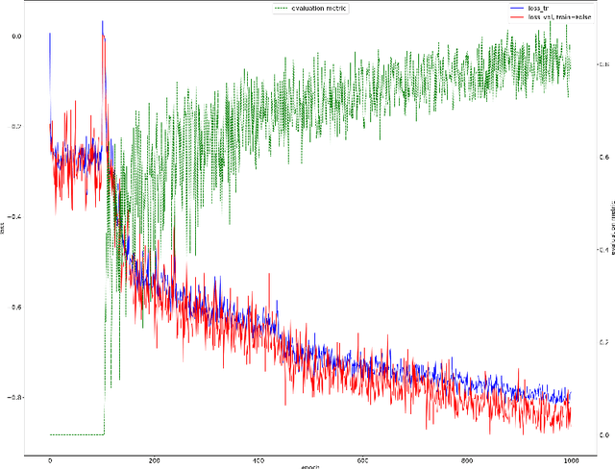The image size is (615, 469).
Task: Click the left y-axis tick label -0.2
Action: coord(14,126)
